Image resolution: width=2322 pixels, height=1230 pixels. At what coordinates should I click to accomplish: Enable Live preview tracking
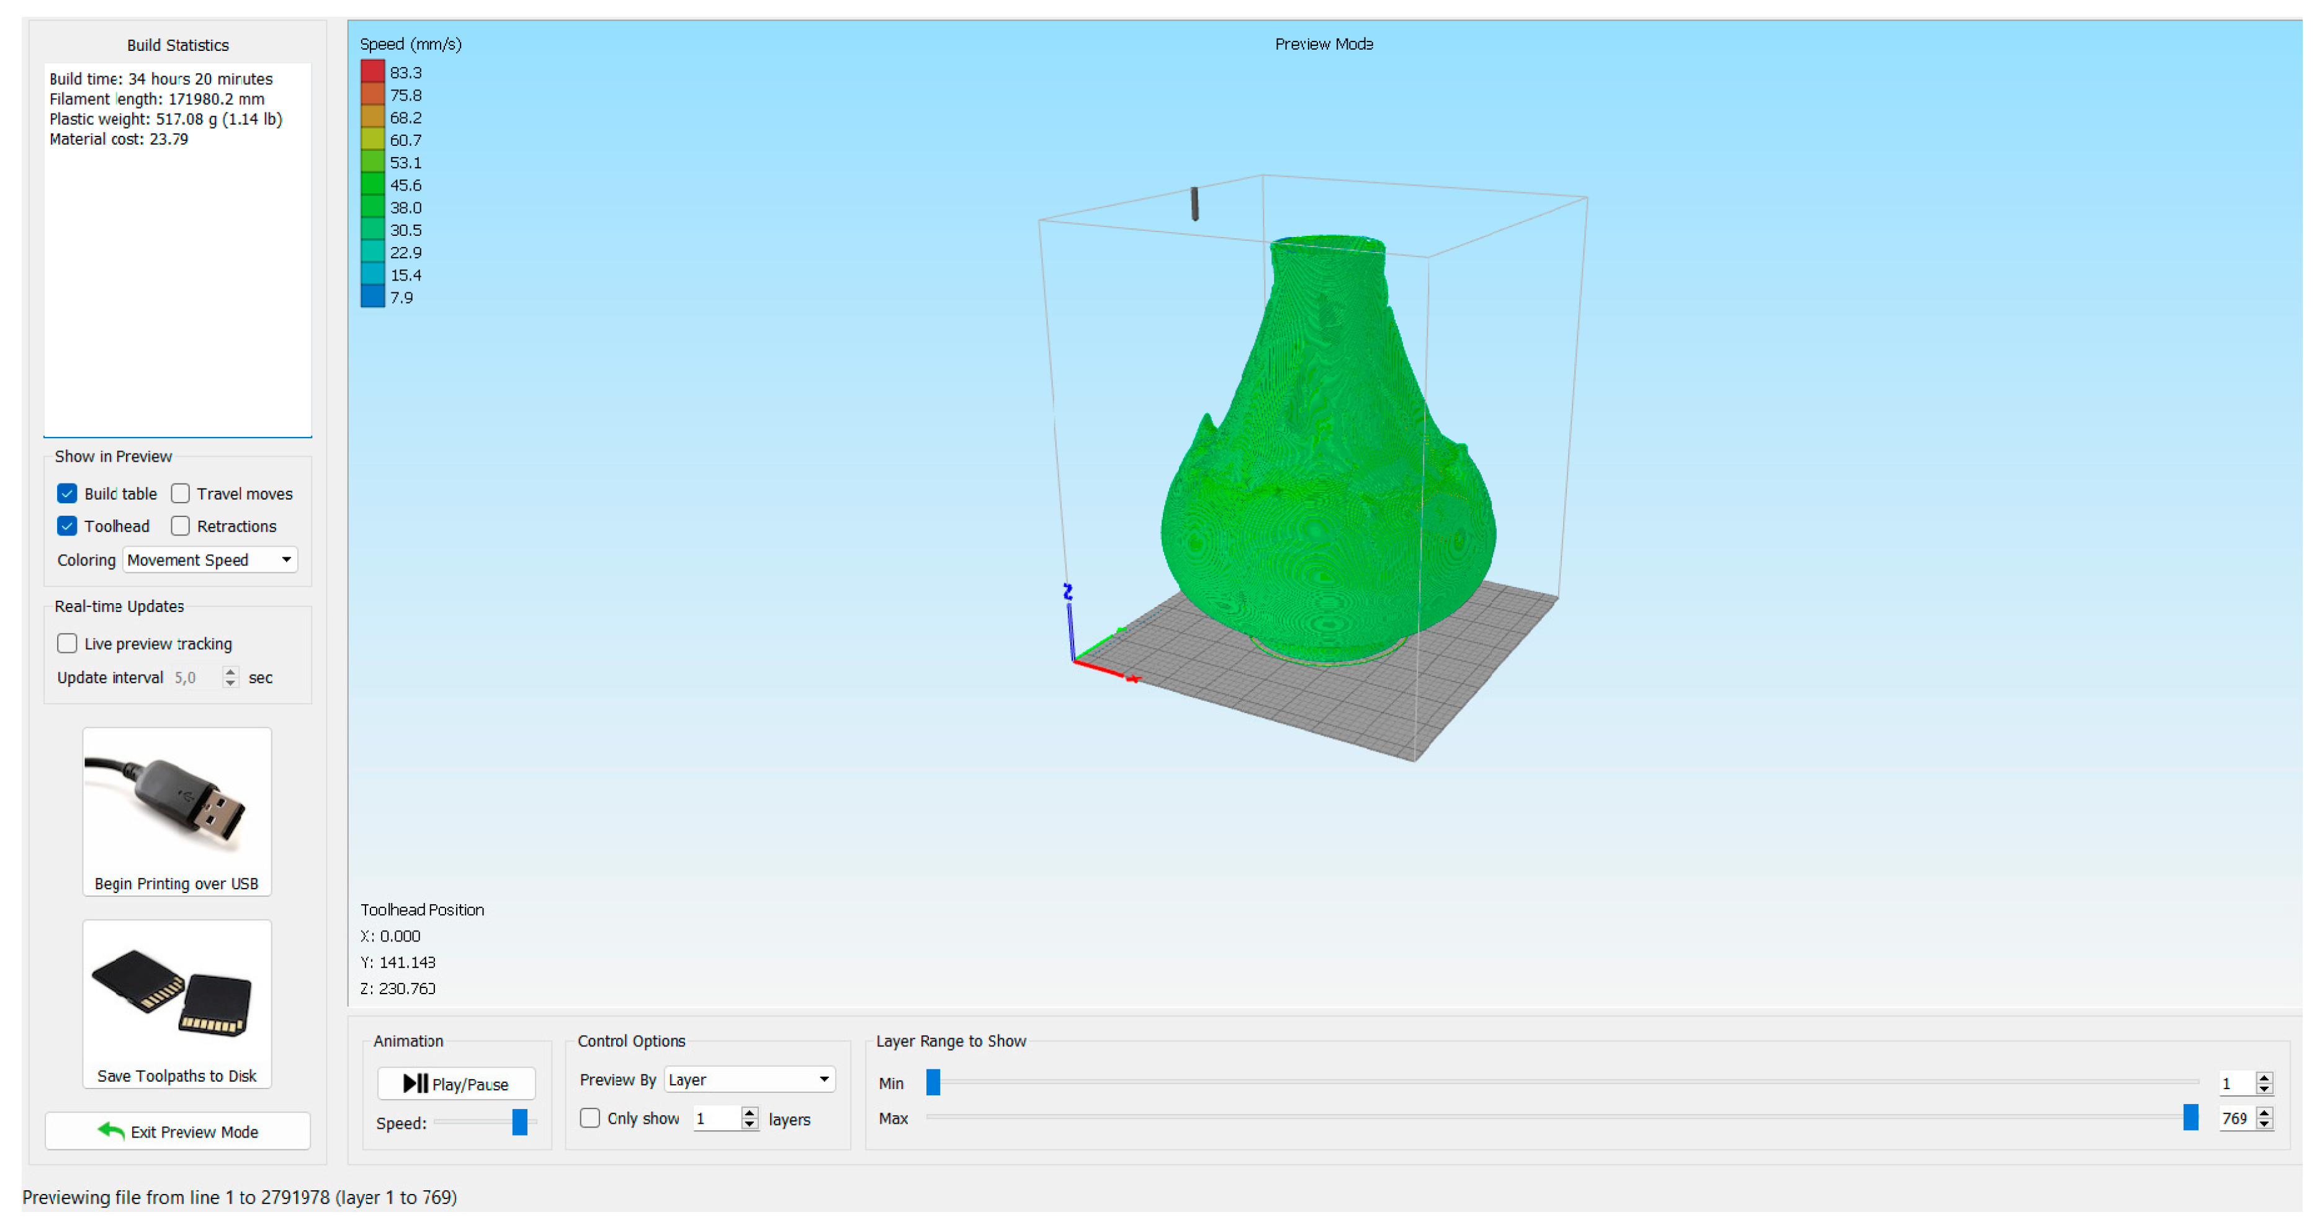click(66, 643)
